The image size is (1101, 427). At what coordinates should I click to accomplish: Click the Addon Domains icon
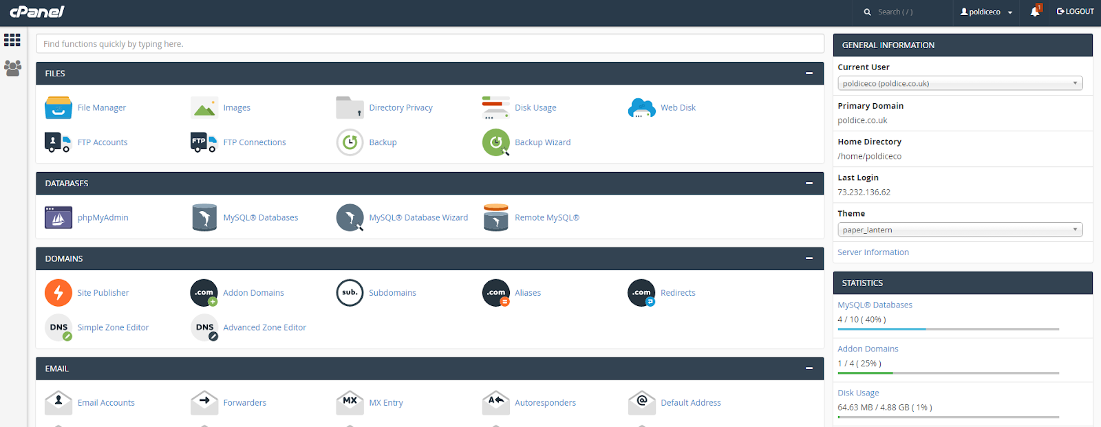coord(204,292)
